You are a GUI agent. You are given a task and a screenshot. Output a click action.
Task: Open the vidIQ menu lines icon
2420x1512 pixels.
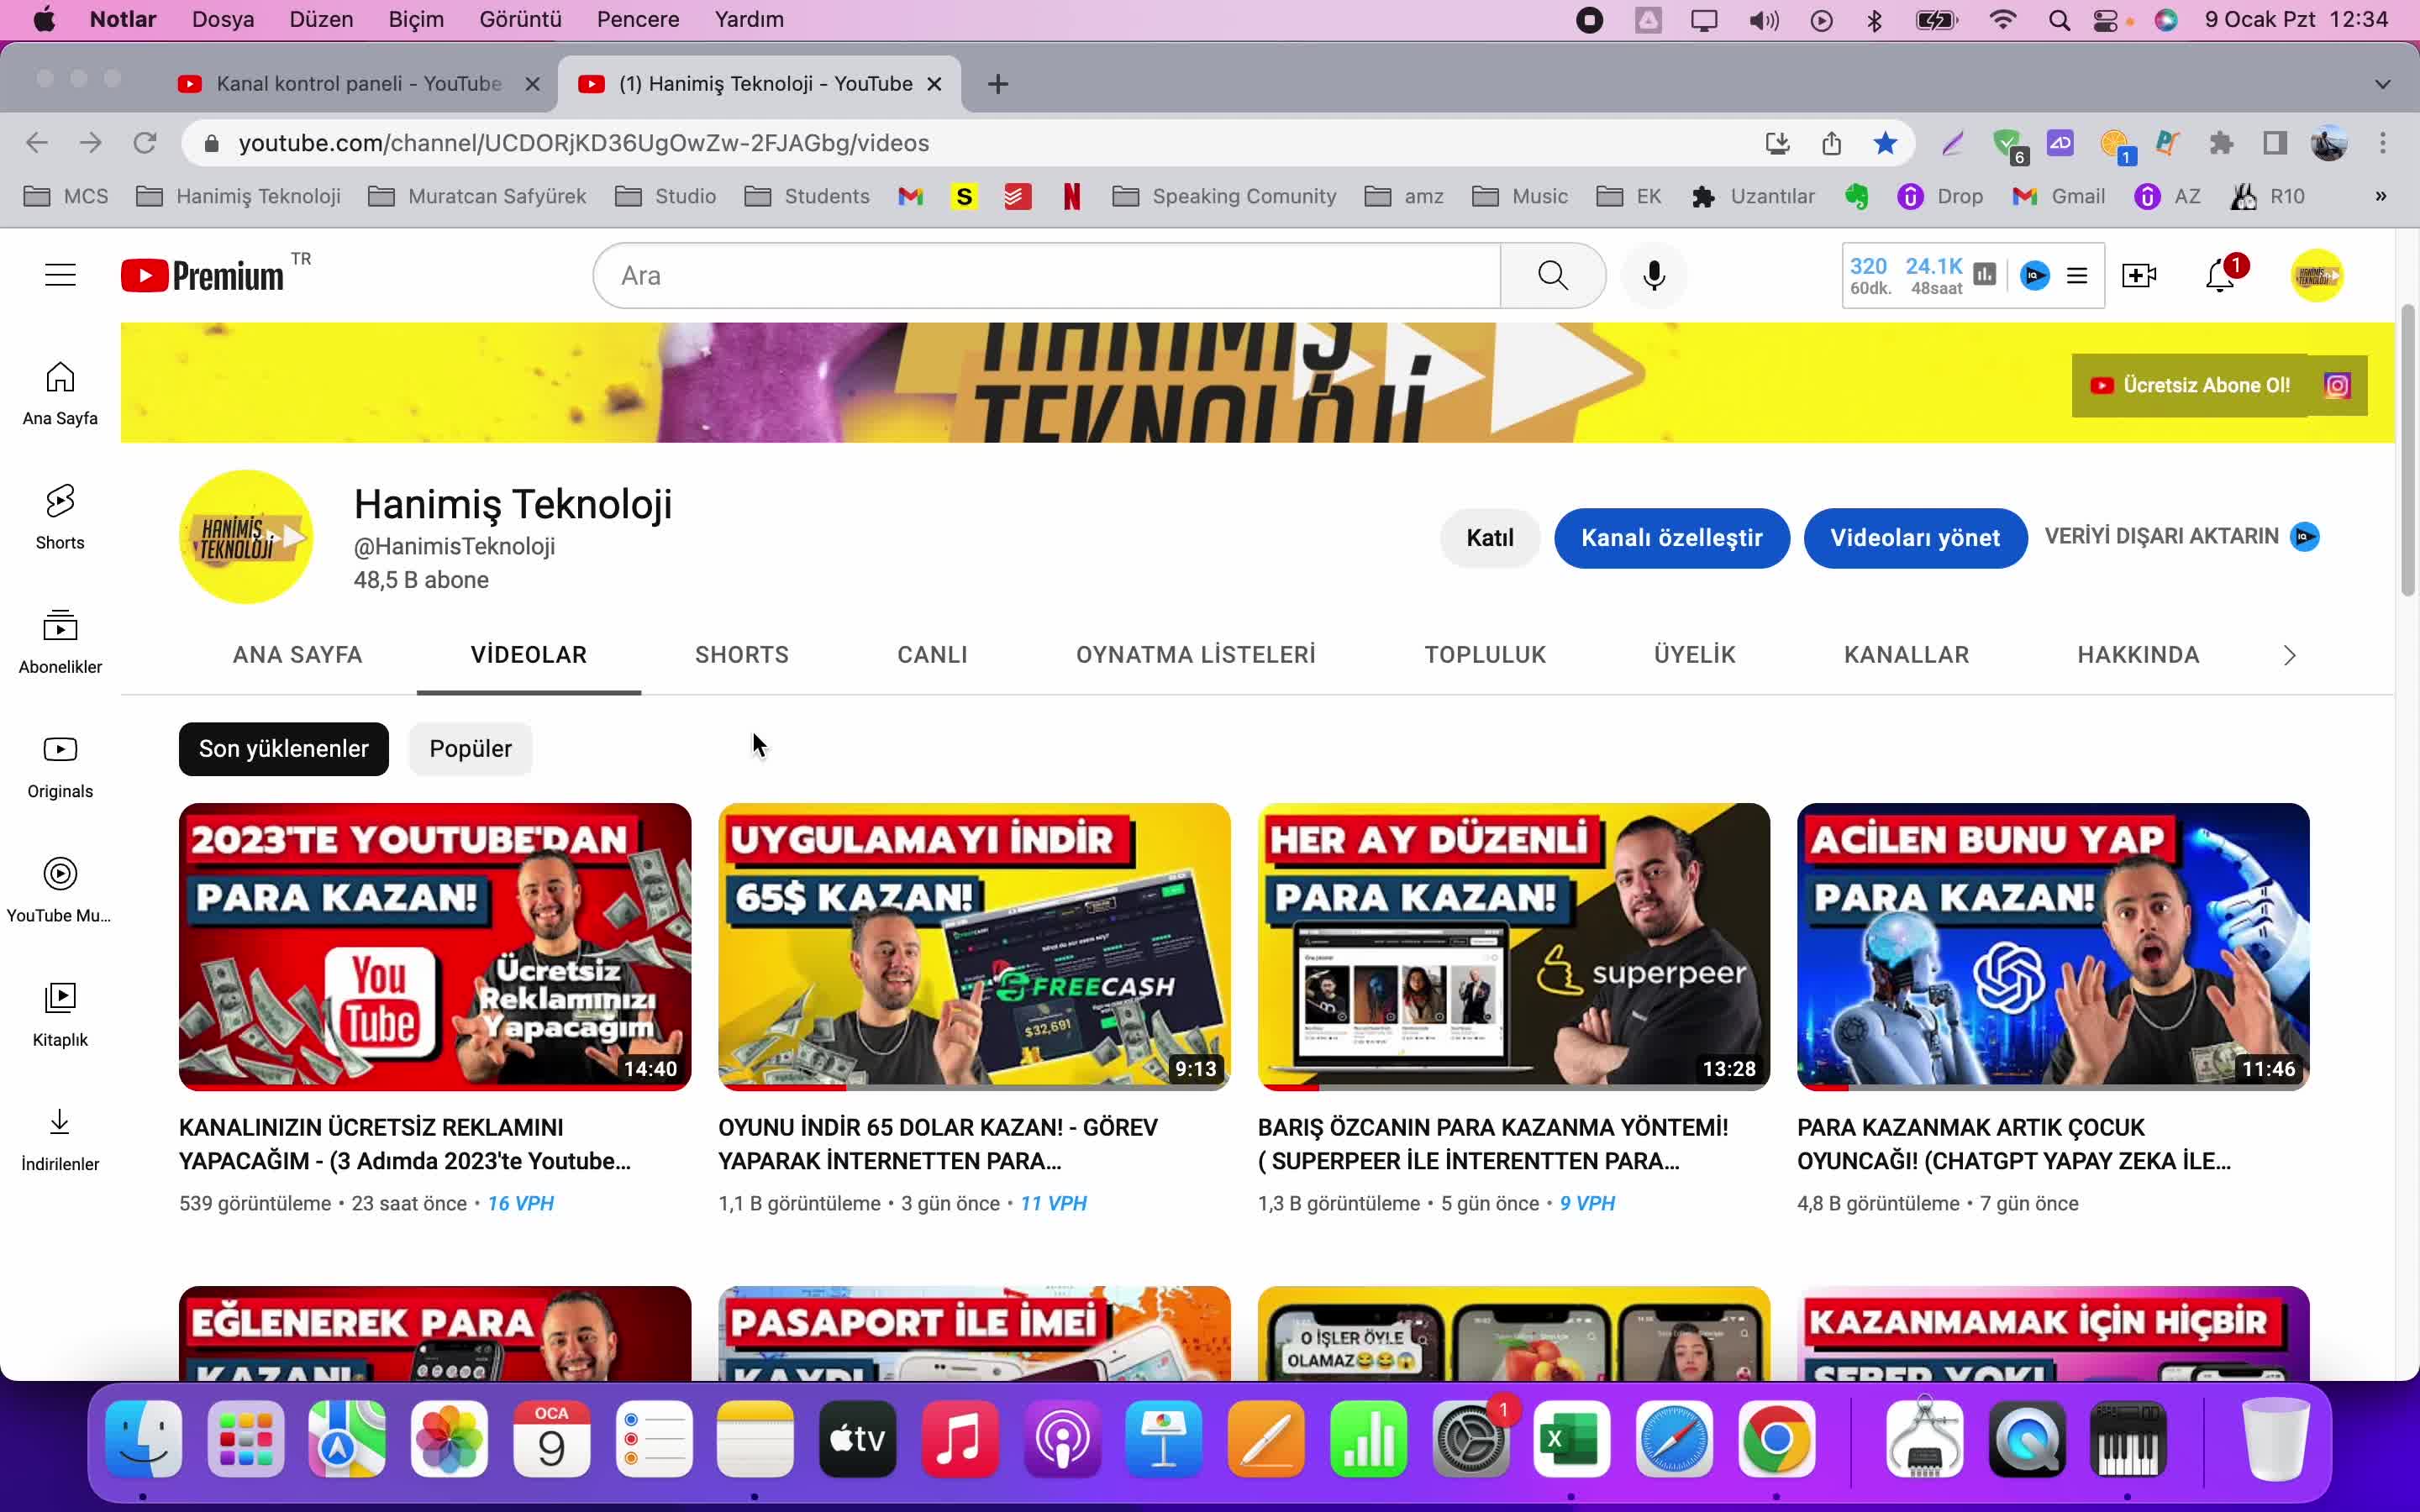click(x=2077, y=275)
